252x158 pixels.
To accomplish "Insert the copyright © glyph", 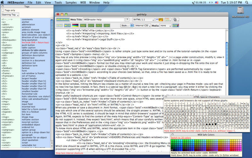I will tap(233, 104).
